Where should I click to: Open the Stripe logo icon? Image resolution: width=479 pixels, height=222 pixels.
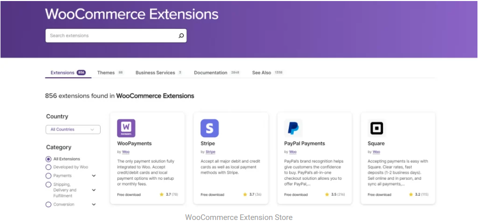[x=209, y=128]
